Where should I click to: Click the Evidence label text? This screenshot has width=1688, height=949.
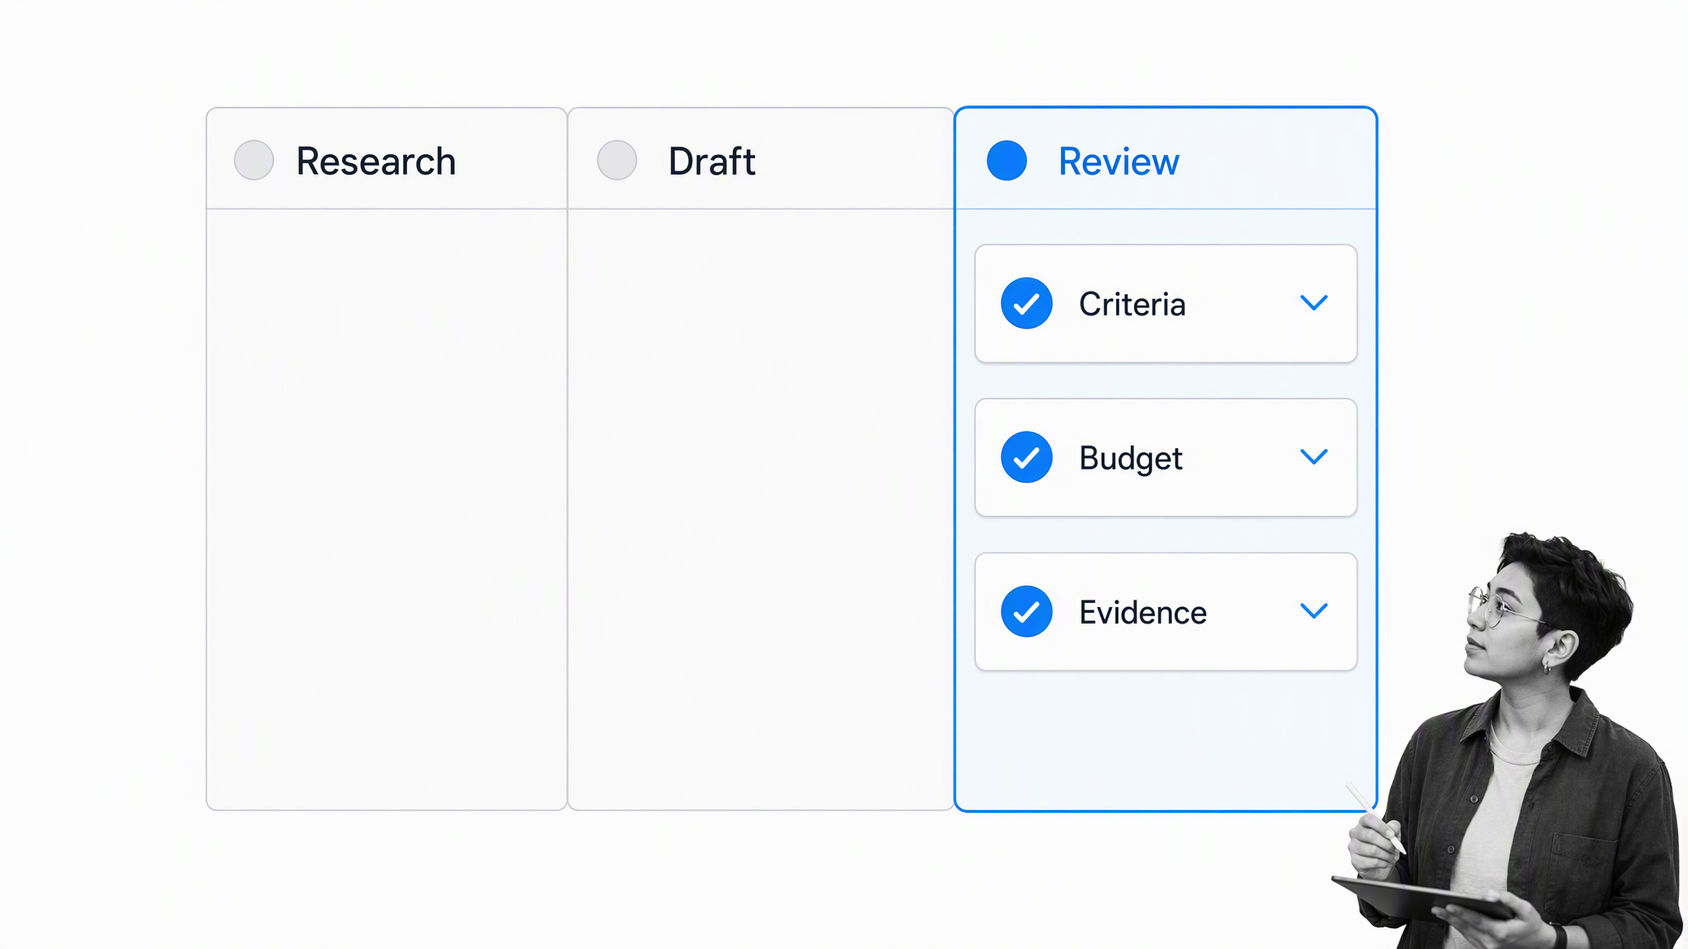(1143, 612)
